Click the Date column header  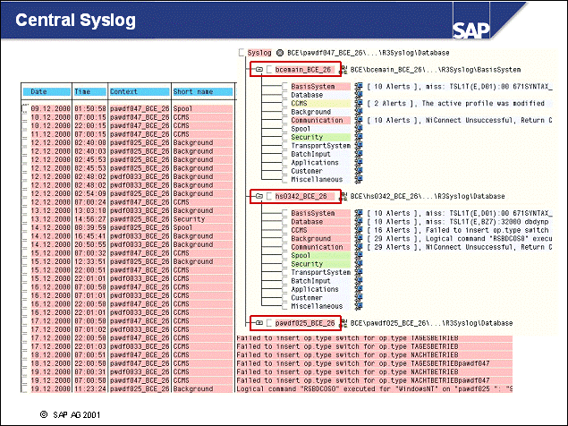tap(39, 91)
